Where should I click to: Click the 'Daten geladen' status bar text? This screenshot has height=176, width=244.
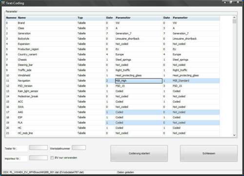pyautogui.click(x=125, y=172)
